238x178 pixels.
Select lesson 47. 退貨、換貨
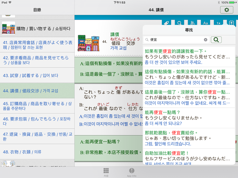click(37, 136)
